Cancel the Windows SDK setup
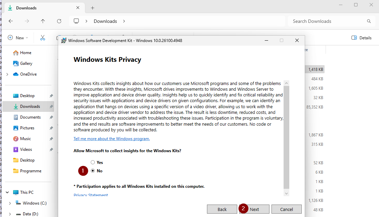 pos(287,209)
